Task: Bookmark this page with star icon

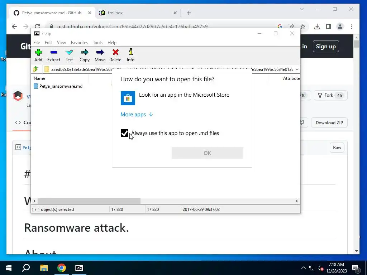Action: [x=302, y=26]
